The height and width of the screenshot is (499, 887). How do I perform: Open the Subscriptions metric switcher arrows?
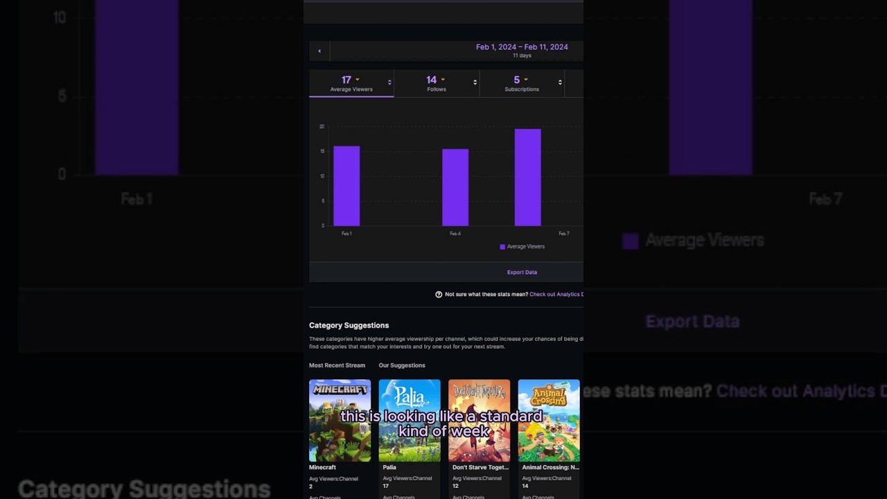[560, 82]
